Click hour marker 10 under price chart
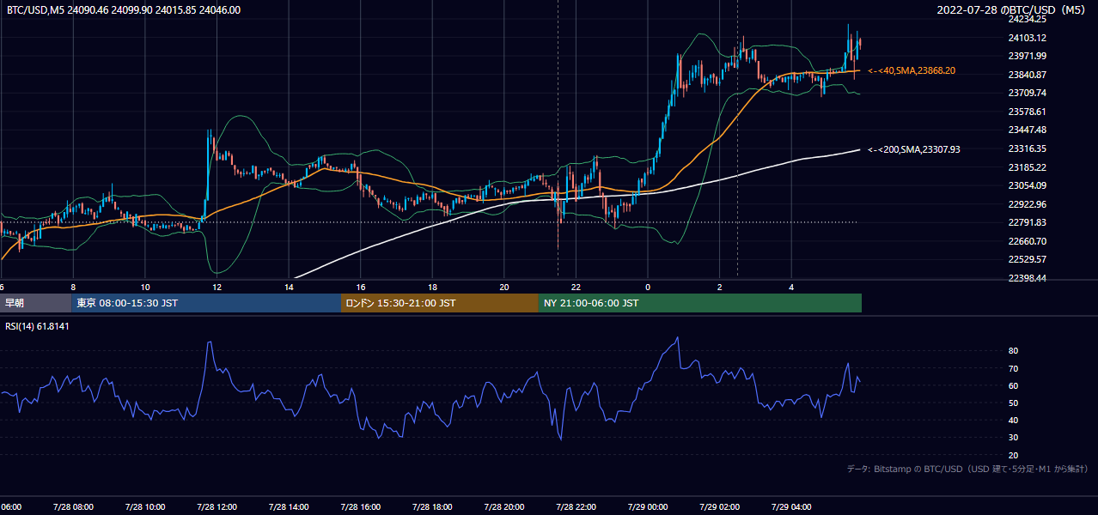Screen dimensions: 1098x515 pyautogui.click(x=145, y=287)
